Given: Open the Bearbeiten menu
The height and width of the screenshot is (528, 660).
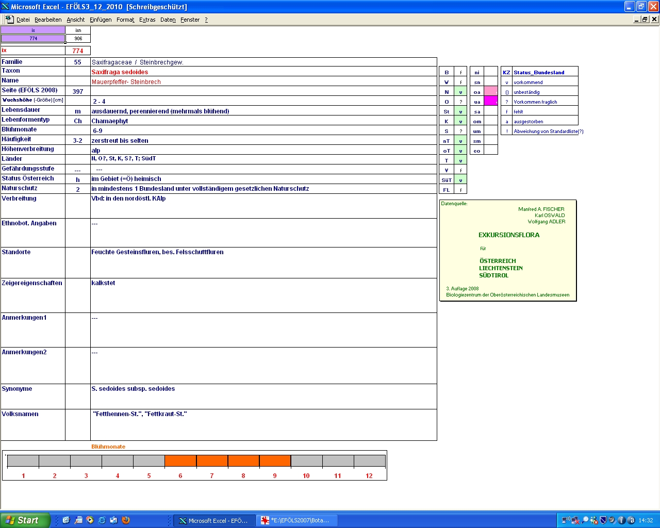Looking at the screenshot, I should [48, 20].
